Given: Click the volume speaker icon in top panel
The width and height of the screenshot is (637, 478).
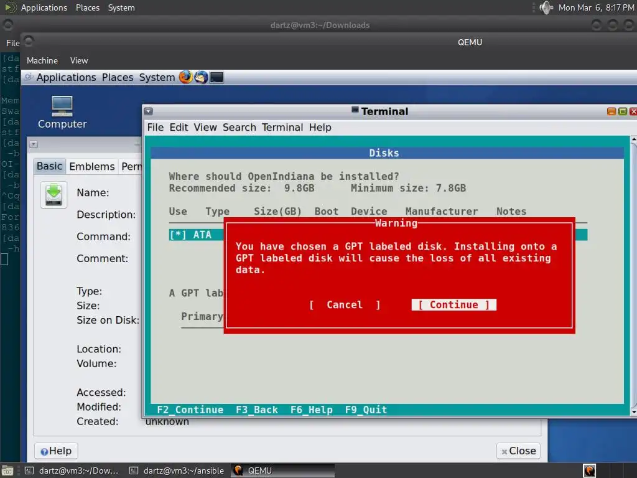Looking at the screenshot, I should click(x=546, y=7).
